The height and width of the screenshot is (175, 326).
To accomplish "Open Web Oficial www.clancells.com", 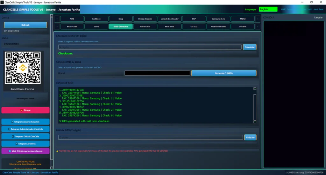I will [x=25, y=151].
